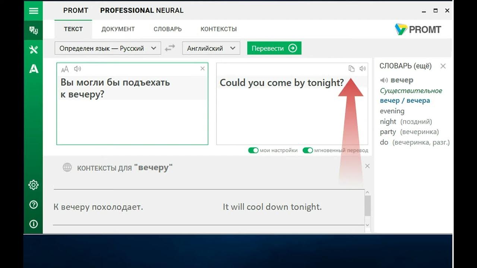This screenshot has height=268, width=477.
Task: Switch to the СЛОВАРЬ tab
Action: [x=168, y=29]
